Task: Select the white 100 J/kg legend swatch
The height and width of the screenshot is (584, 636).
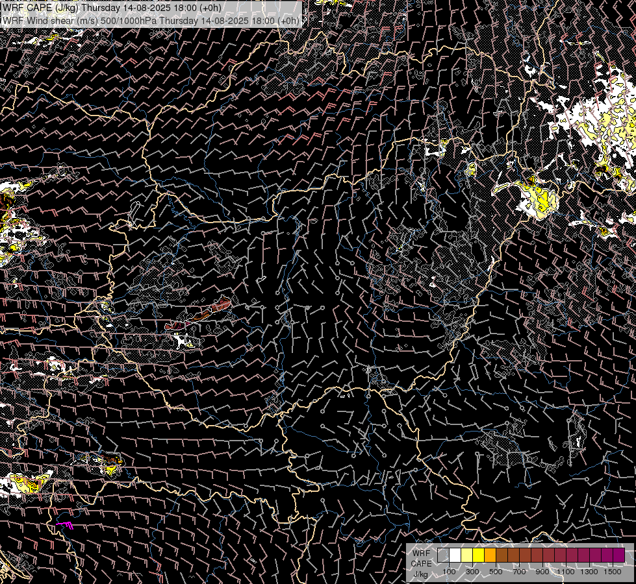Action: tap(455, 555)
